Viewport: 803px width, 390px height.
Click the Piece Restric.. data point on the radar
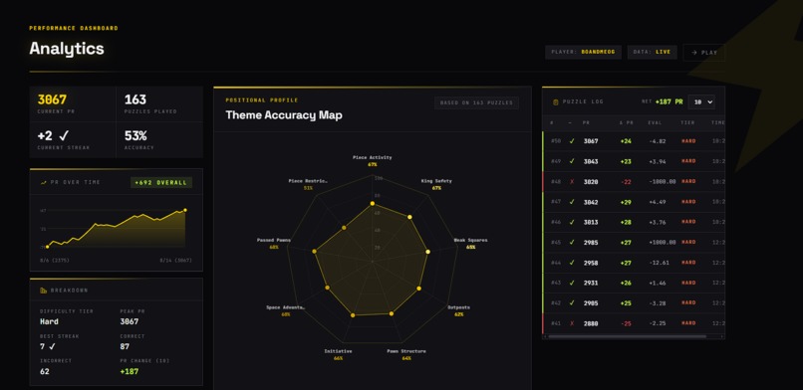click(x=344, y=228)
